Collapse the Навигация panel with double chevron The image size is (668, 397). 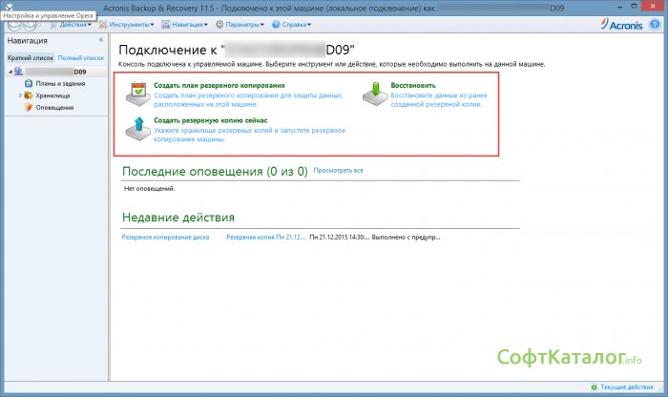(101, 41)
